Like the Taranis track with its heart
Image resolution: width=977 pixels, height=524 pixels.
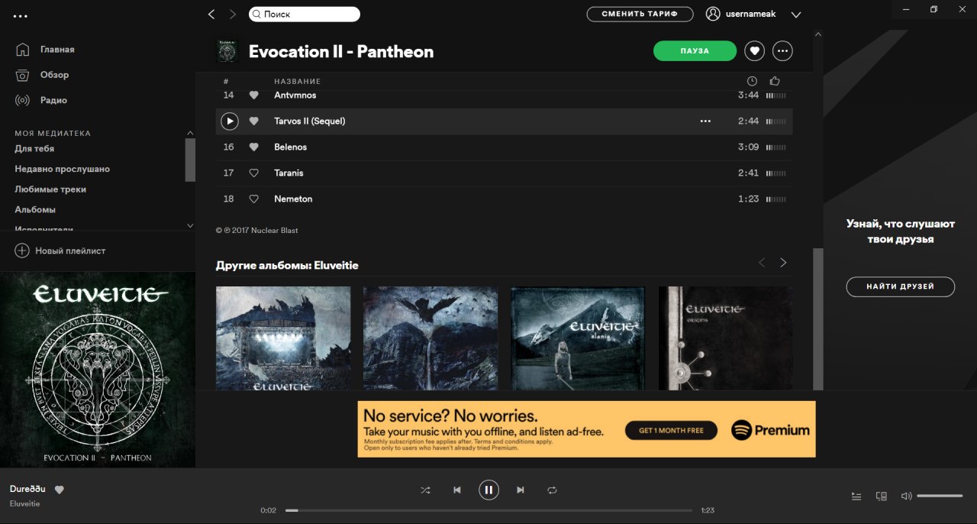(x=254, y=173)
